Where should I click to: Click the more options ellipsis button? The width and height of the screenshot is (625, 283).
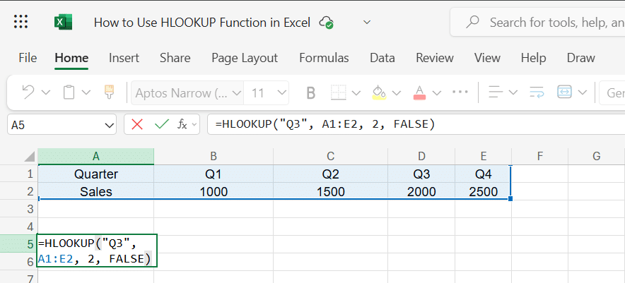[460, 92]
